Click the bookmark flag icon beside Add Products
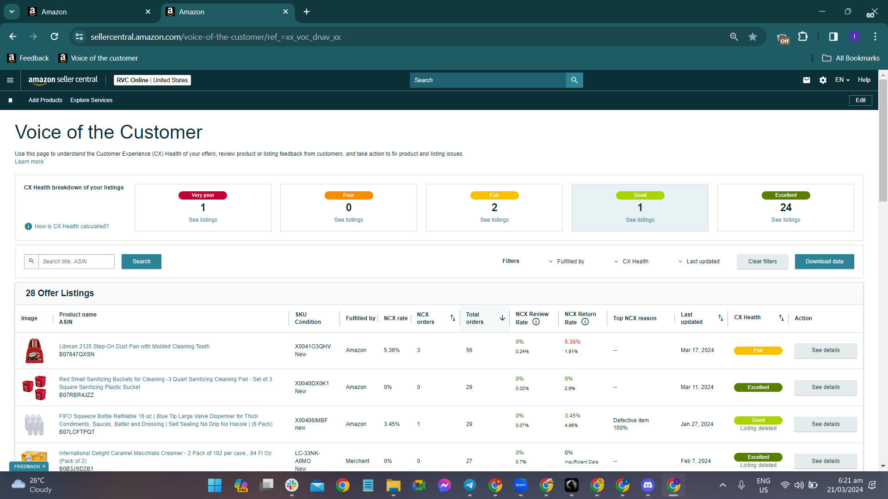The image size is (888, 499). pyautogui.click(x=10, y=100)
